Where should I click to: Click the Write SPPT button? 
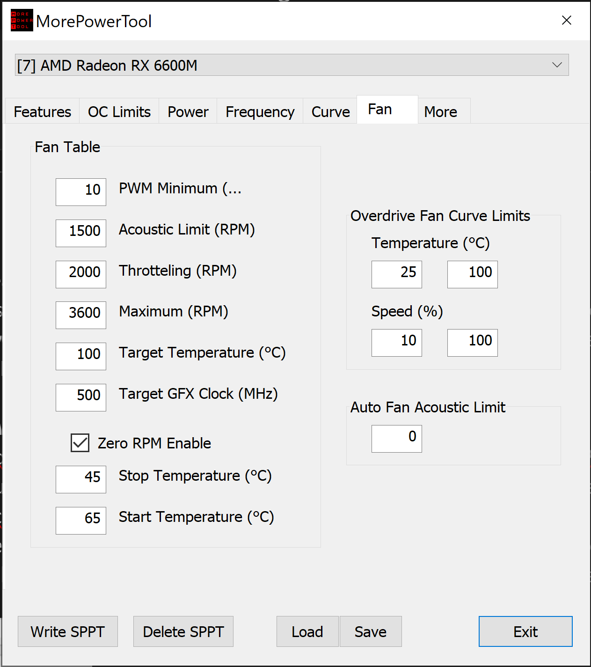(x=68, y=631)
